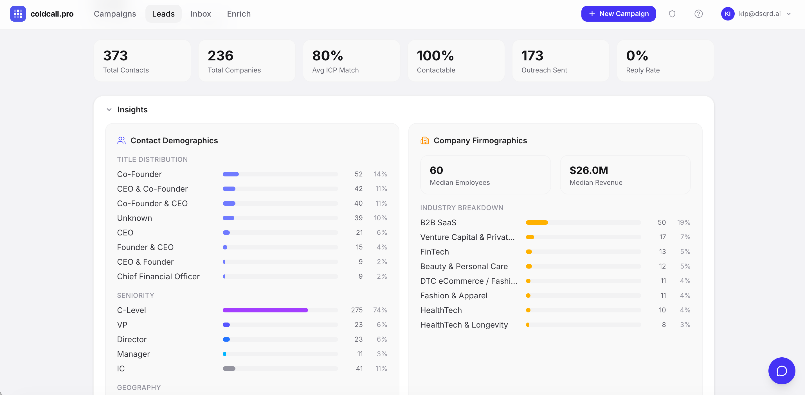Screen dimensions: 805x395
Task: Click the KI user avatar
Action: coord(727,14)
